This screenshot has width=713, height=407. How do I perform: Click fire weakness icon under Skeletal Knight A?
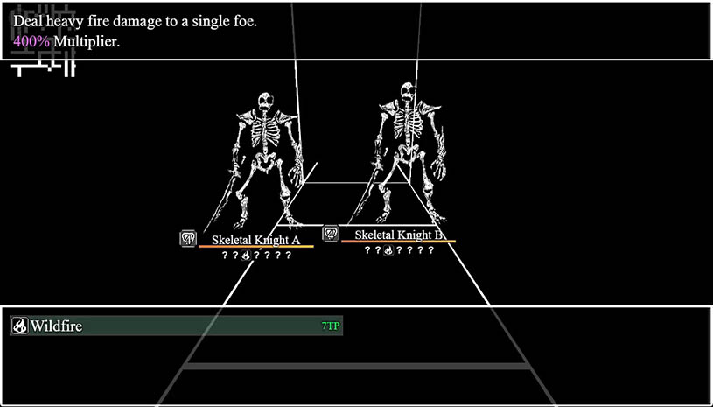coord(246,256)
